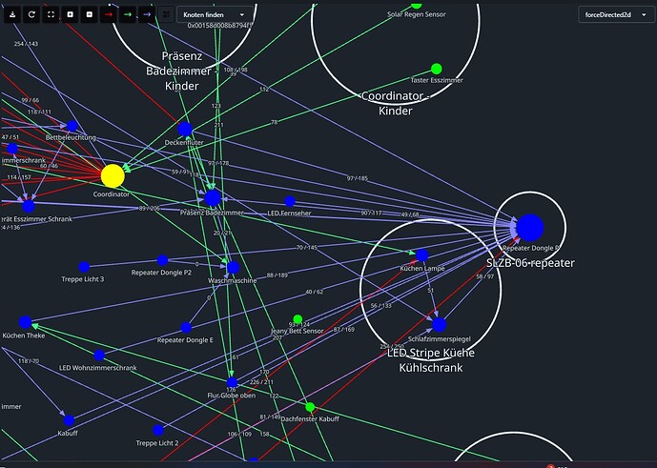Download the network map image
Screen dimensions: 657x468
[12, 15]
